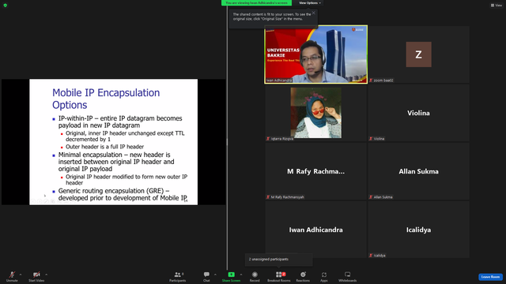Select Iwan Adhicandra's highlighted video tile

(x=316, y=54)
